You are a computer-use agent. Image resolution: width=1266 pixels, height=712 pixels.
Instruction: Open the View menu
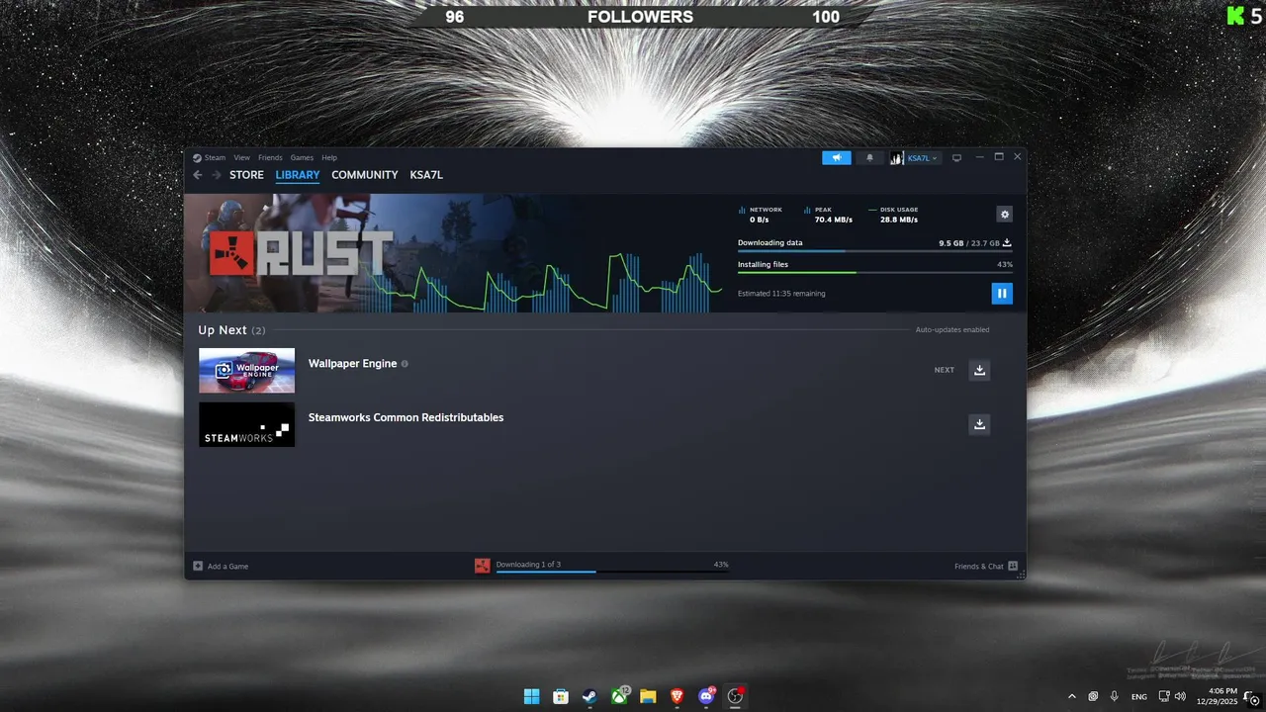pyautogui.click(x=241, y=158)
